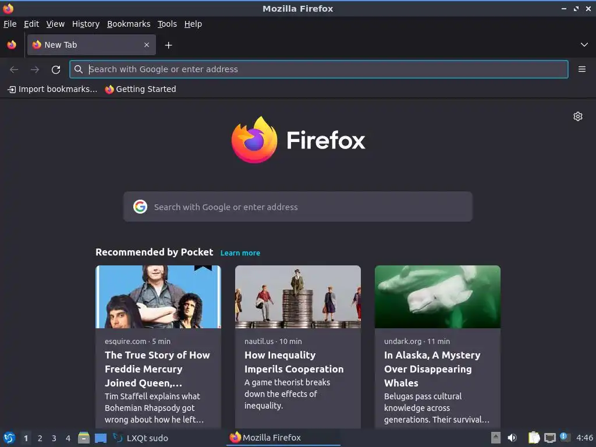
Task: Open the Getting Started bookmark
Action: click(141, 89)
